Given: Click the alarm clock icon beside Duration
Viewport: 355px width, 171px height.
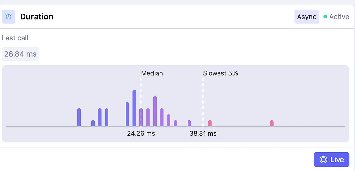Looking at the screenshot, I should pos(9,17).
